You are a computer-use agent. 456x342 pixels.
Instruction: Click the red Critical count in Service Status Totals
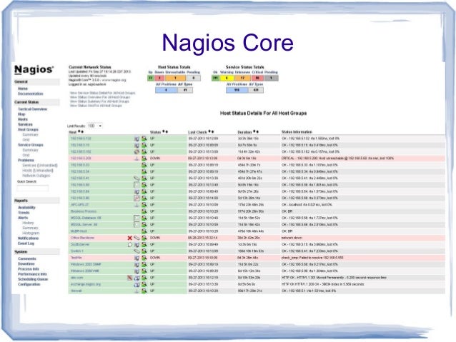click(x=257, y=78)
